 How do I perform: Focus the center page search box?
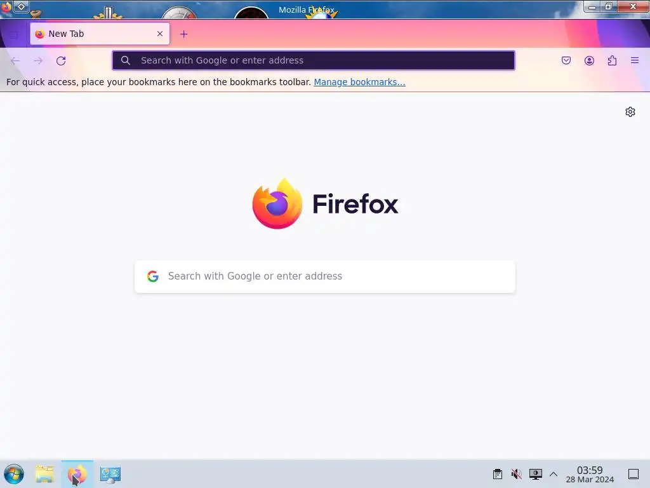[325, 276]
